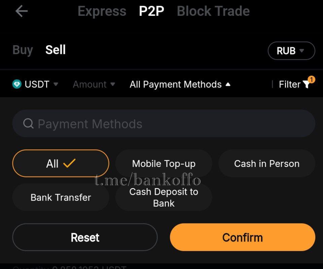
Task: Enable the Cash in Person filter
Action: 266,163
